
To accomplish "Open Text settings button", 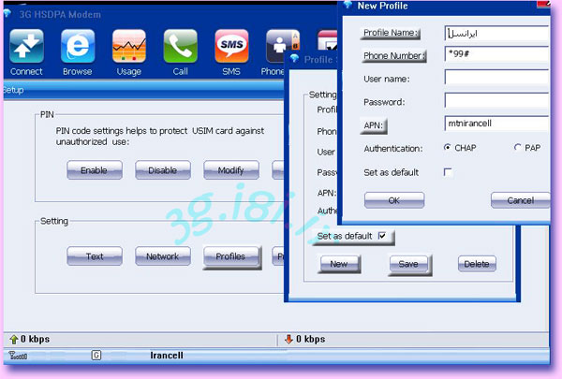I will 95,256.
